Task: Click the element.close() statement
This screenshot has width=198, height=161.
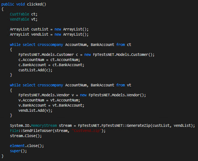Action: [x=27, y=146]
